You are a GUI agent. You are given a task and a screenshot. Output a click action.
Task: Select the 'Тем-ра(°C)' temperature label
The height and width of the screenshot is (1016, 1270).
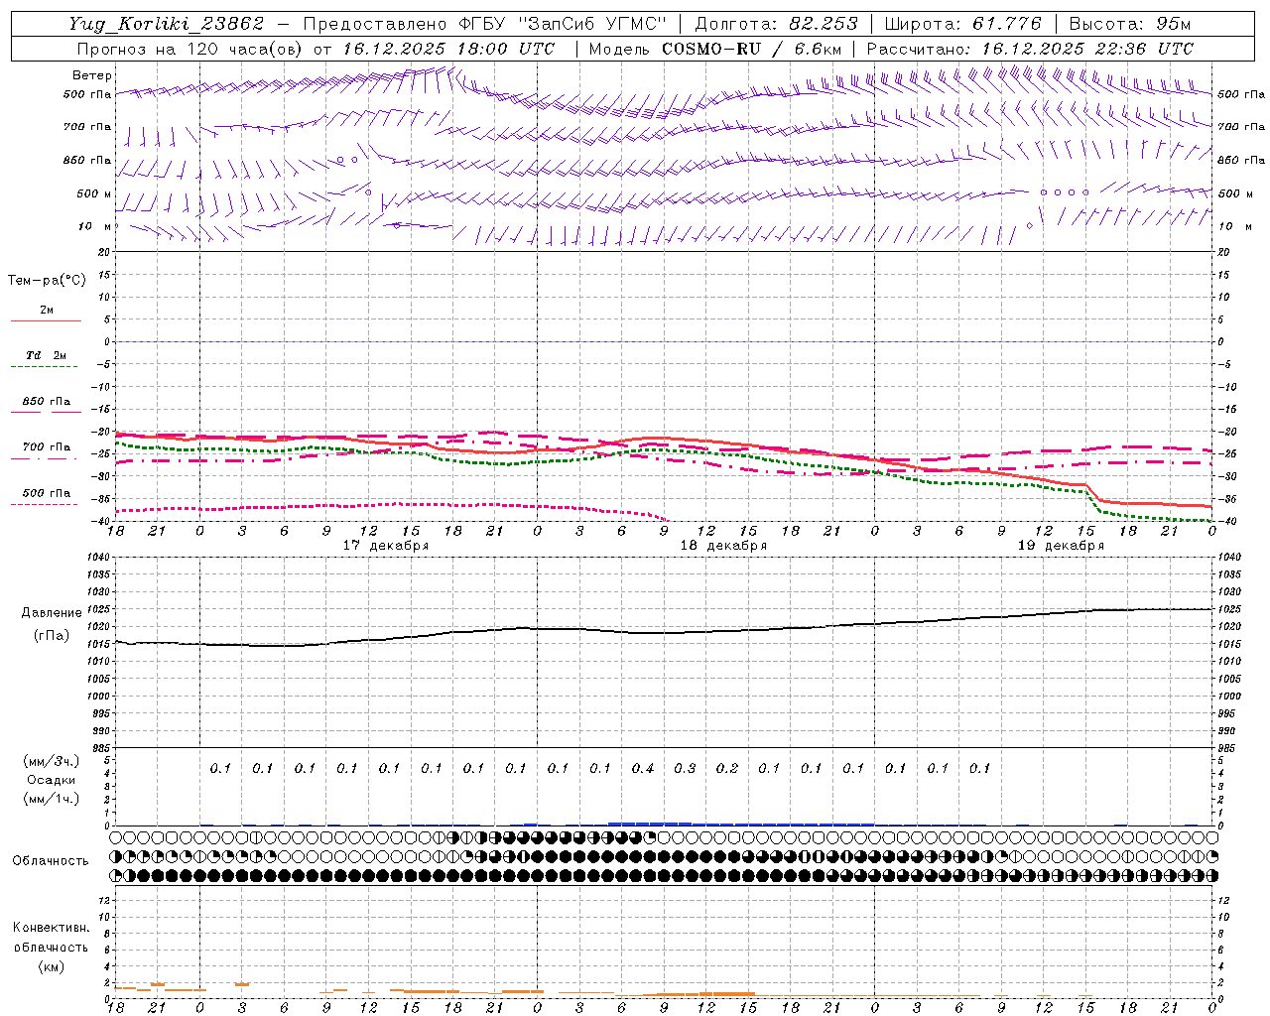point(47,281)
